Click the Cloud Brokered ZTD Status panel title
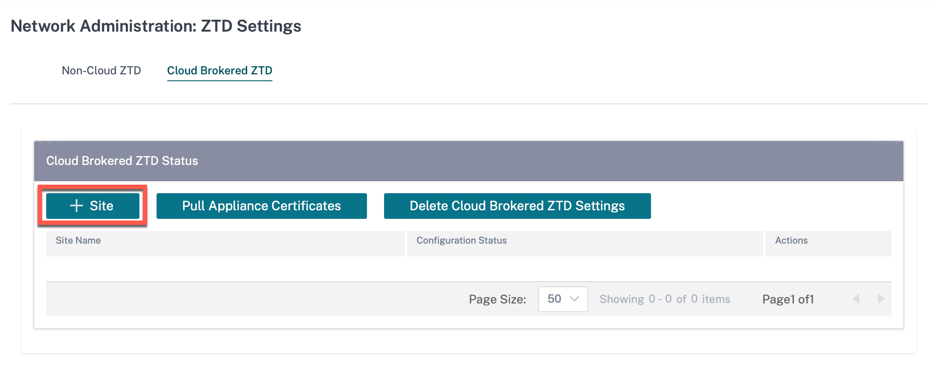Image resolution: width=935 pixels, height=371 pixels. [x=122, y=161]
